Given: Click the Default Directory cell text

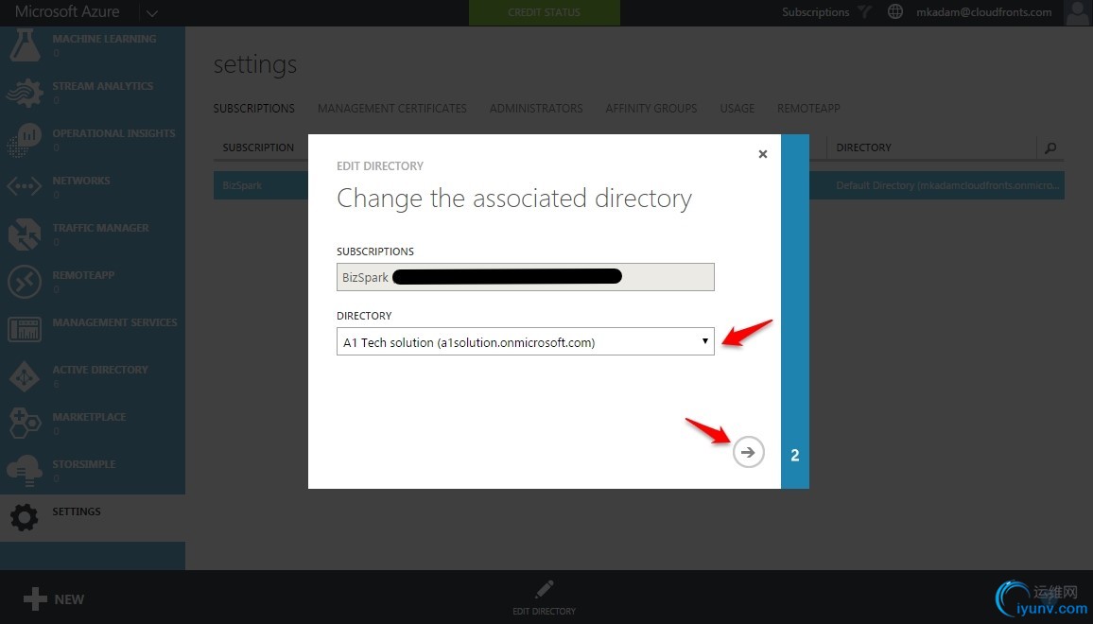Looking at the screenshot, I should click(947, 185).
